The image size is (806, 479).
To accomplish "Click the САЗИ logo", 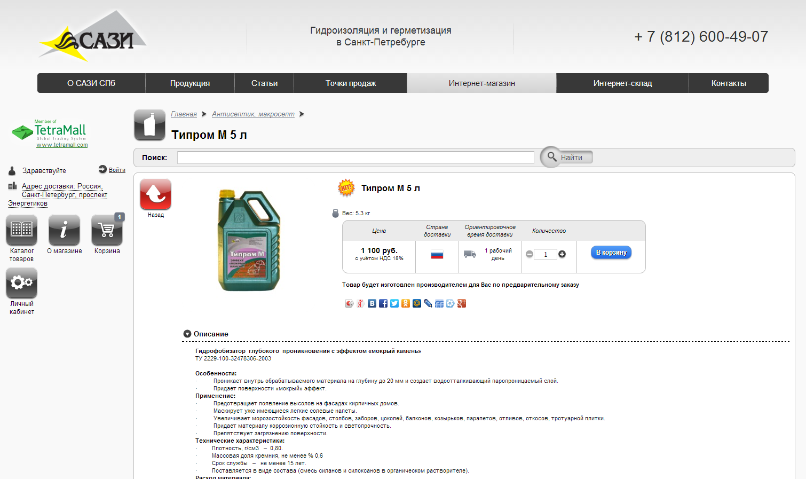I will point(92,36).
